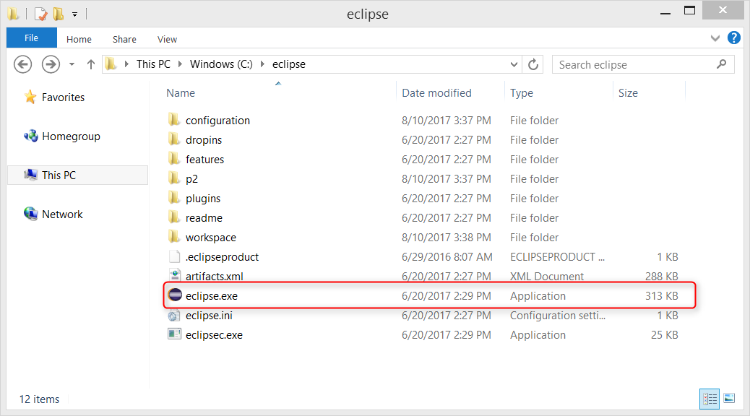Refresh the eclipse folder view
This screenshot has width=750, height=416.
click(533, 64)
